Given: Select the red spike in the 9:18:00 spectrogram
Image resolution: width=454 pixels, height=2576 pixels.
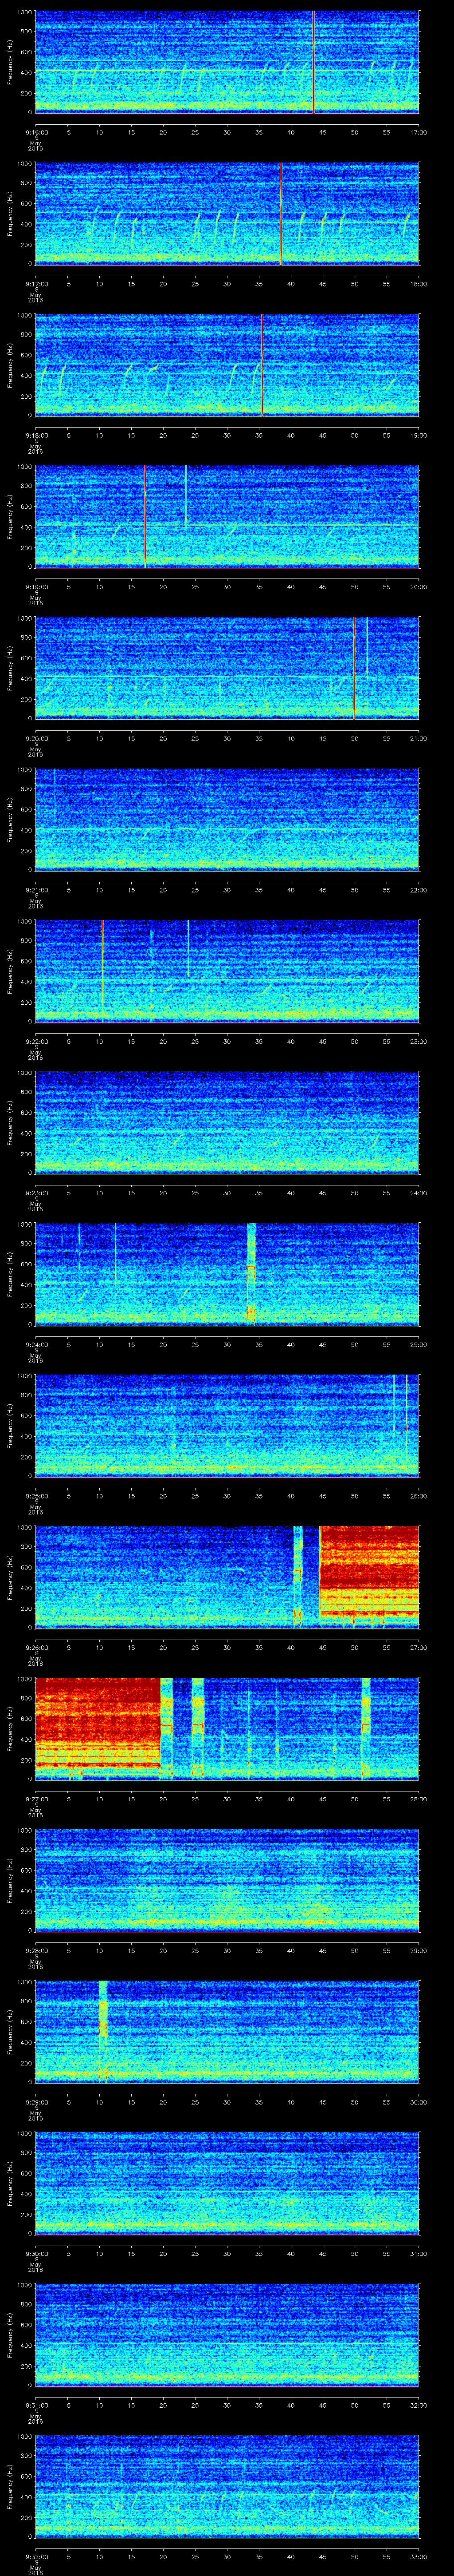Looking at the screenshot, I should coord(262,366).
